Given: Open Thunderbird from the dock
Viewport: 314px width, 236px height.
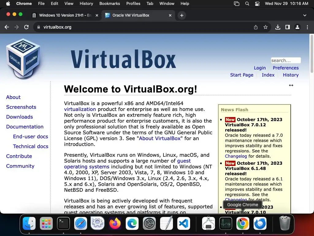Looking at the screenshot, I should 260,223.
